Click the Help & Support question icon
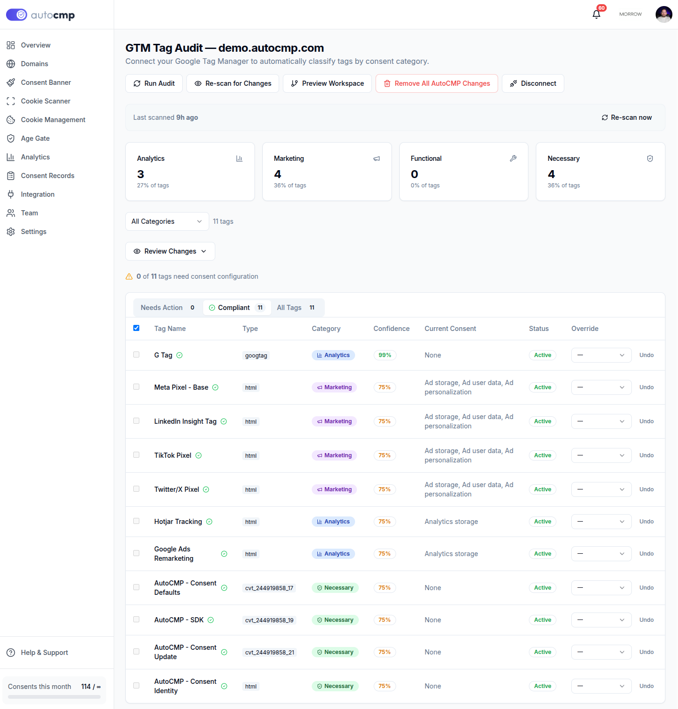The height and width of the screenshot is (709, 678). [11, 653]
